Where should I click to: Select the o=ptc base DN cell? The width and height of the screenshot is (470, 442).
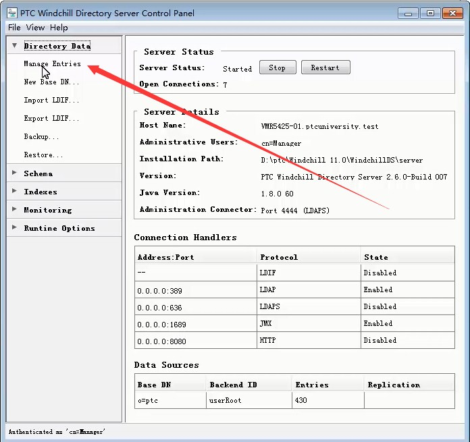170,400
